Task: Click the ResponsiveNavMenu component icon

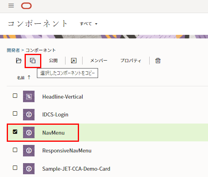Action: tap(29, 151)
